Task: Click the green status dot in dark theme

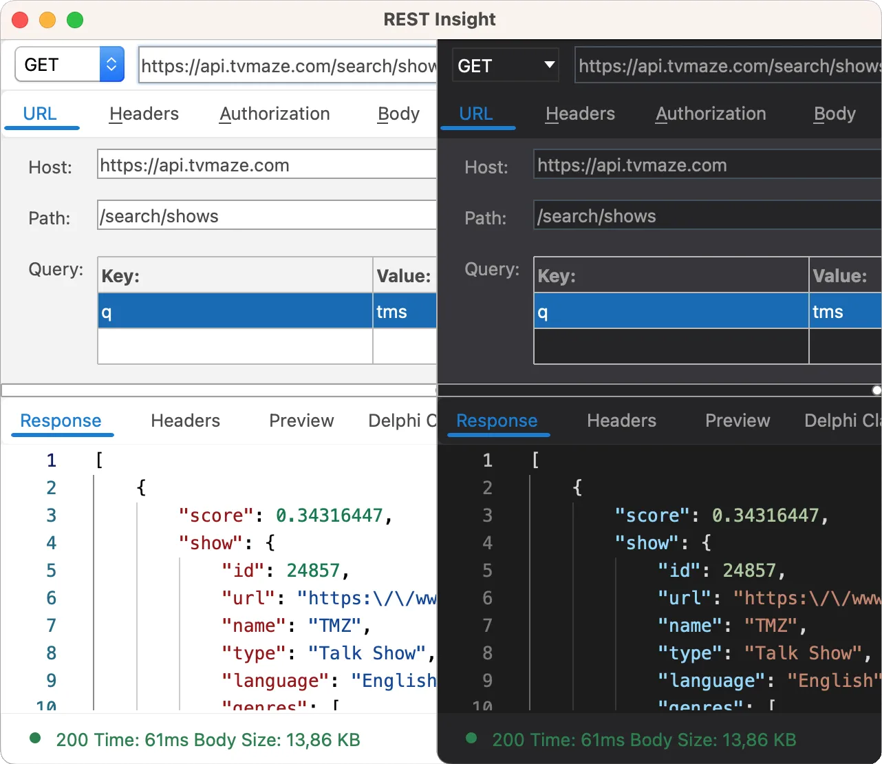Action: click(x=471, y=739)
